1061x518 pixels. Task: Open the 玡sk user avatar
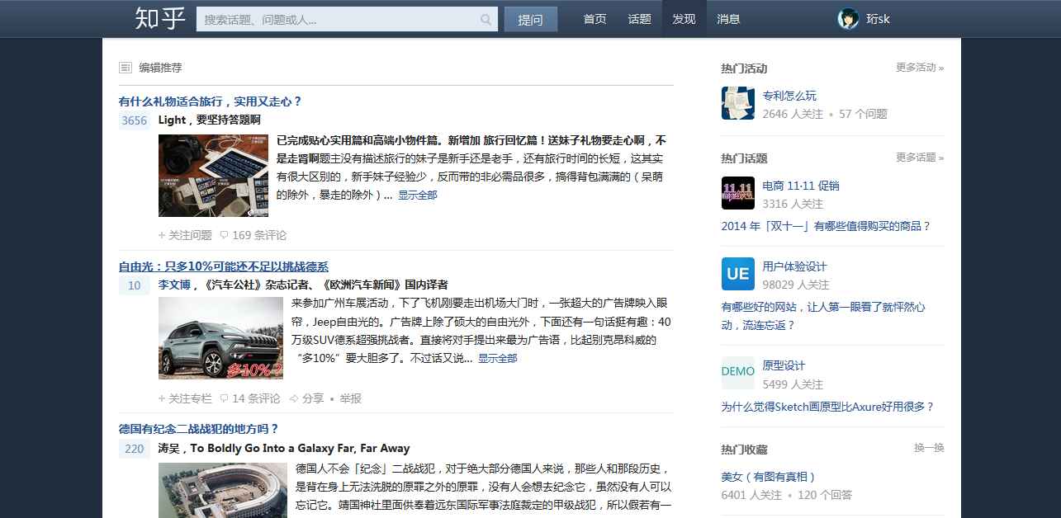click(x=848, y=19)
